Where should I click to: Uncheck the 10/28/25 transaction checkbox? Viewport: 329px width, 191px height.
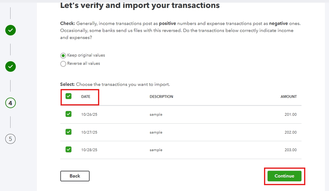pyautogui.click(x=69, y=149)
